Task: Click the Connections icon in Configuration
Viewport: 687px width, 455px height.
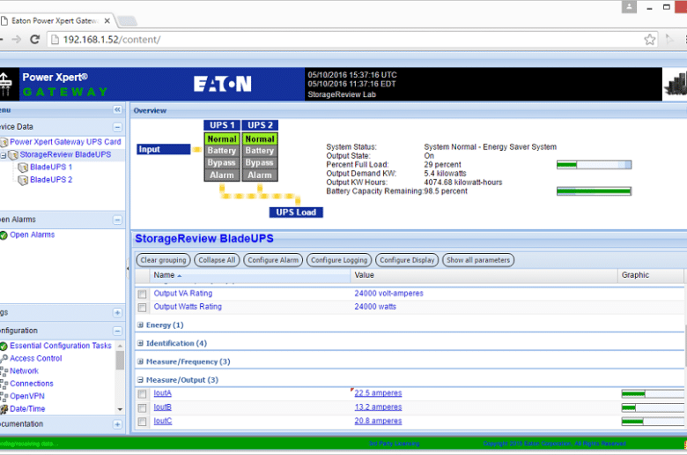Action: [x=4, y=384]
